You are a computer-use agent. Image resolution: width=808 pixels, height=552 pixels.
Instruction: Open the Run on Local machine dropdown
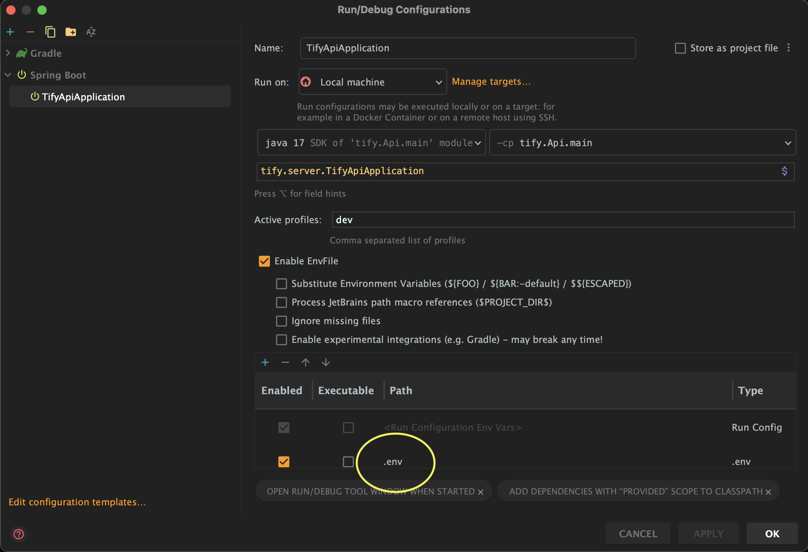(373, 82)
